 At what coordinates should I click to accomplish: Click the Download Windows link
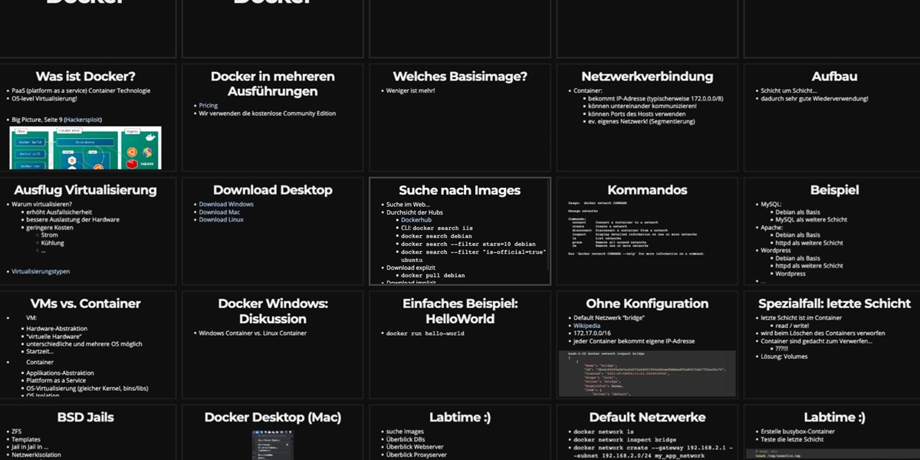[225, 204]
